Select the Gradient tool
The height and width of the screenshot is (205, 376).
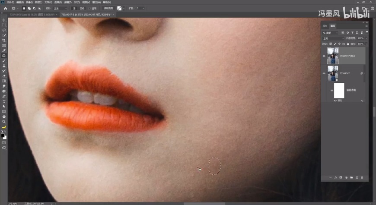tap(4, 81)
